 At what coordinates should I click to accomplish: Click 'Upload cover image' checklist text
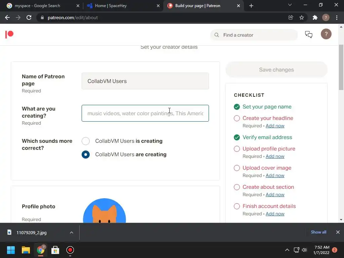[267, 168]
